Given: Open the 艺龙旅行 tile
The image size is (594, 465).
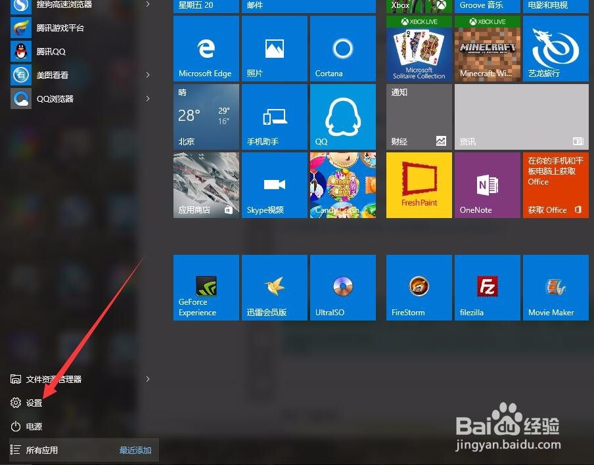Looking at the screenshot, I should (556, 49).
